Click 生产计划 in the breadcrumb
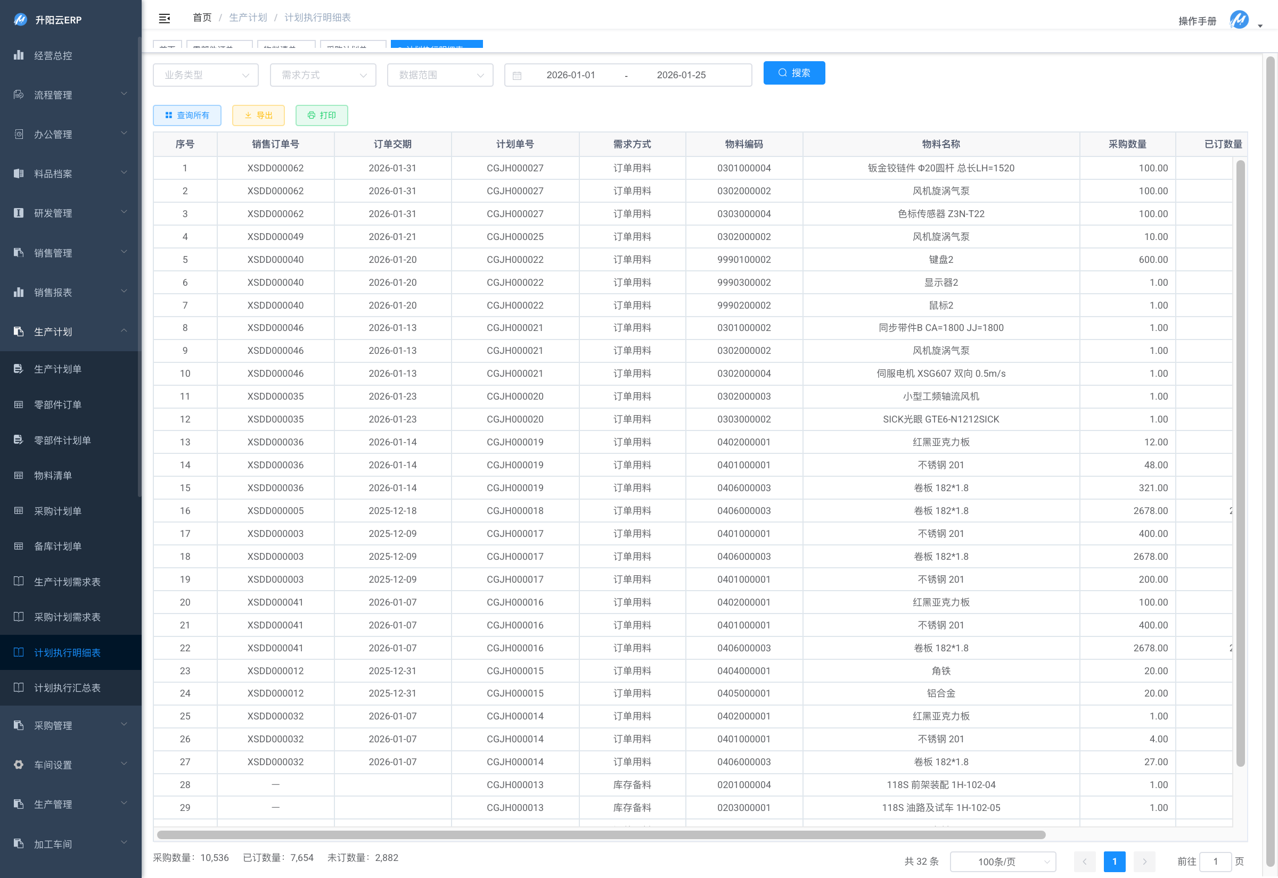 point(248,18)
